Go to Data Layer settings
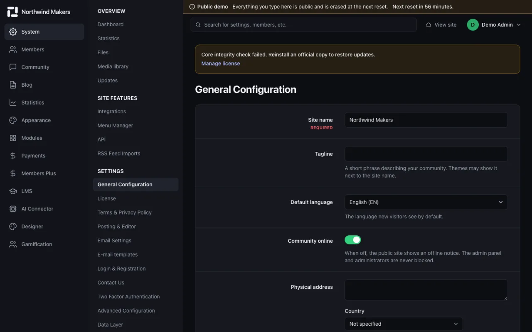The width and height of the screenshot is (532, 332). point(111,325)
